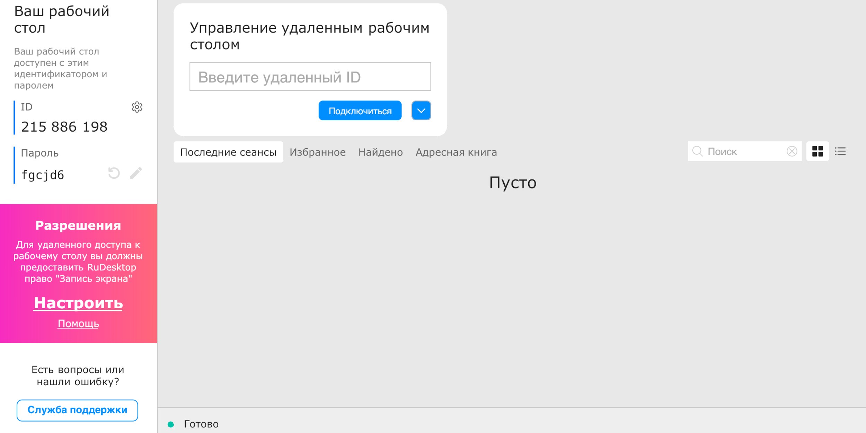Click the Подключиться button

pos(360,111)
